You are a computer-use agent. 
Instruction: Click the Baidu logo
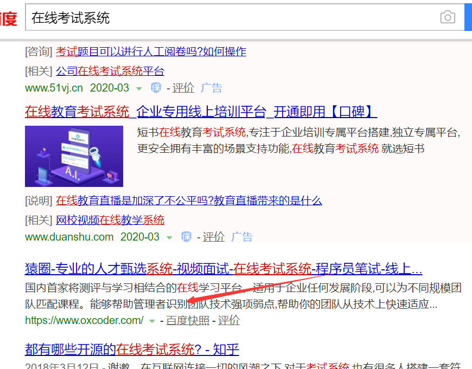pos(9,18)
